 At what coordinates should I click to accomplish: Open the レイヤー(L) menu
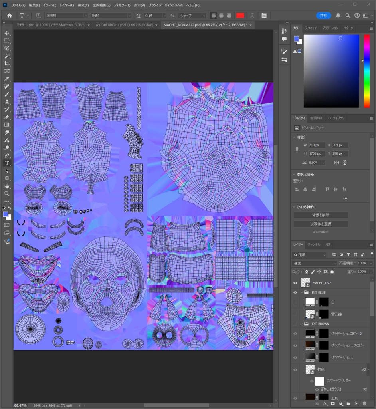pos(67,5)
